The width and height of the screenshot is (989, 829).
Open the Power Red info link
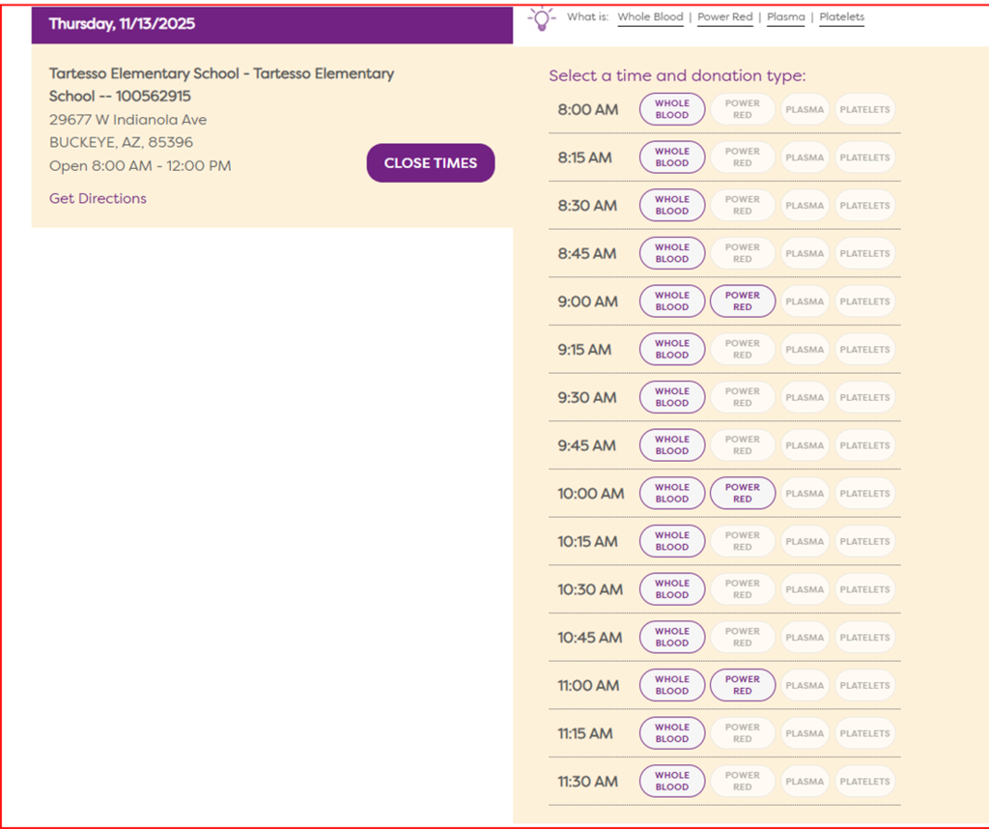point(724,17)
